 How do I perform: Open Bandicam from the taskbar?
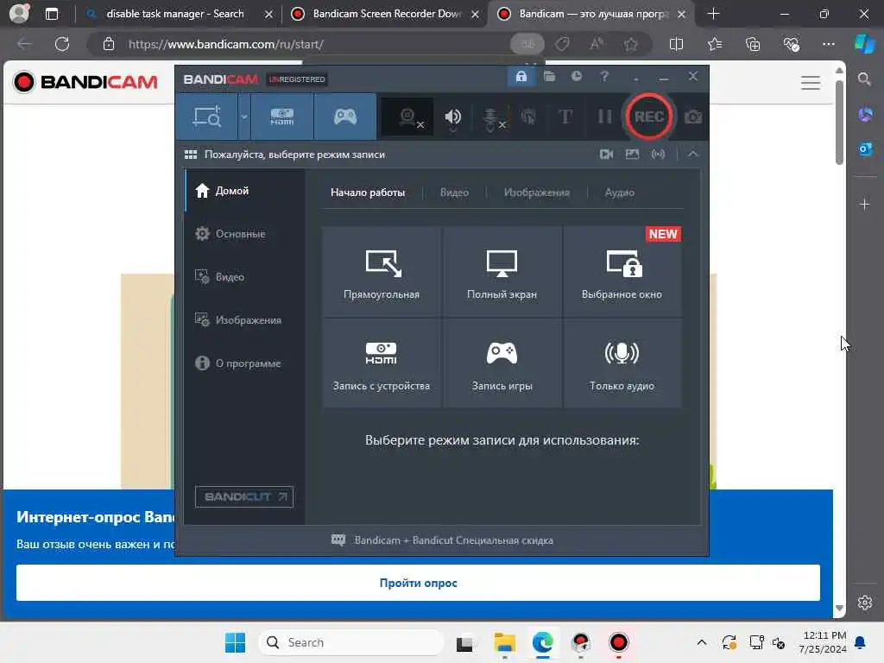tap(618, 642)
